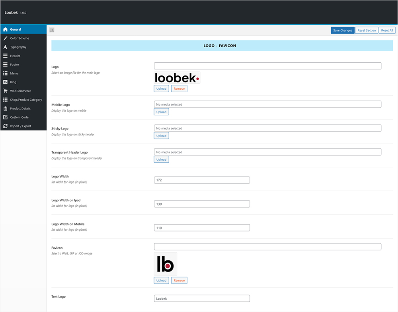Open Import / Export menu item
398x312 pixels.
23,126
